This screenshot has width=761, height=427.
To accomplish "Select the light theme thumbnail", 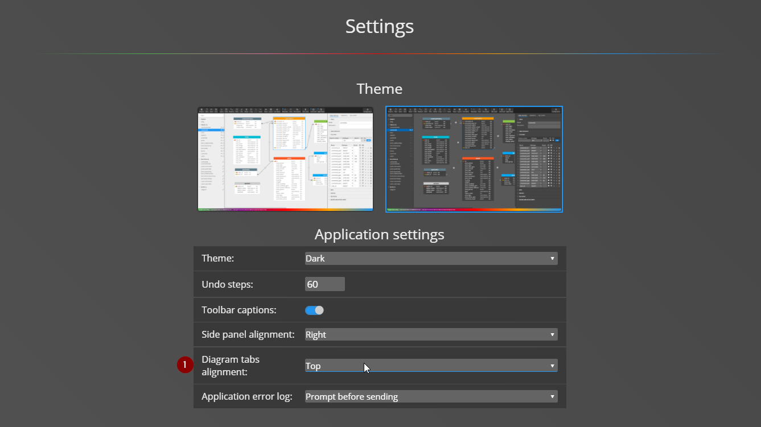I will (x=285, y=159).
